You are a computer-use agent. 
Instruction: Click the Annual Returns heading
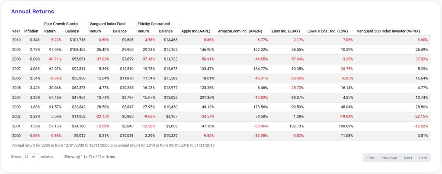coord(32,11)
